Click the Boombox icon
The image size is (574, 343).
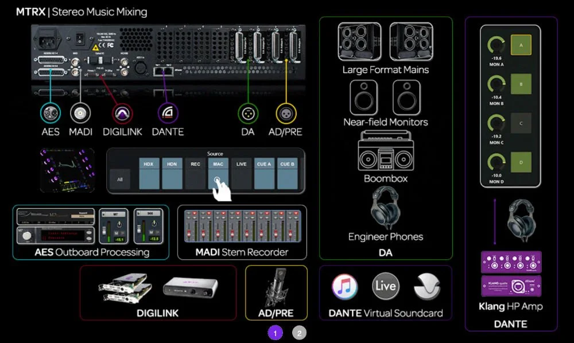pos(386,151)
